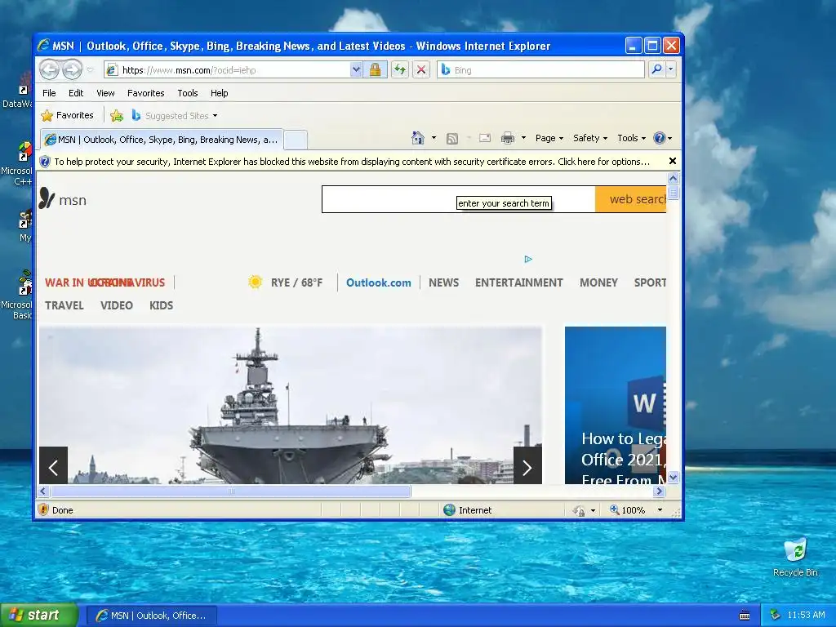The height and width of the screenshot is (627, 836).
Task: Open the NEWS section link
Action: point(443,282)
